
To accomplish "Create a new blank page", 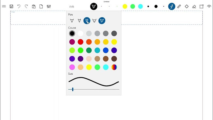I will click(41, 6).
